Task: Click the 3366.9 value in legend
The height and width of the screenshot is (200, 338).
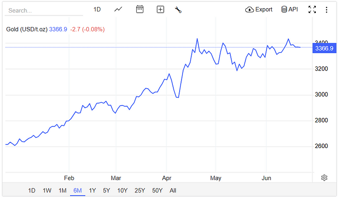Action: click(x=58, y=29)
